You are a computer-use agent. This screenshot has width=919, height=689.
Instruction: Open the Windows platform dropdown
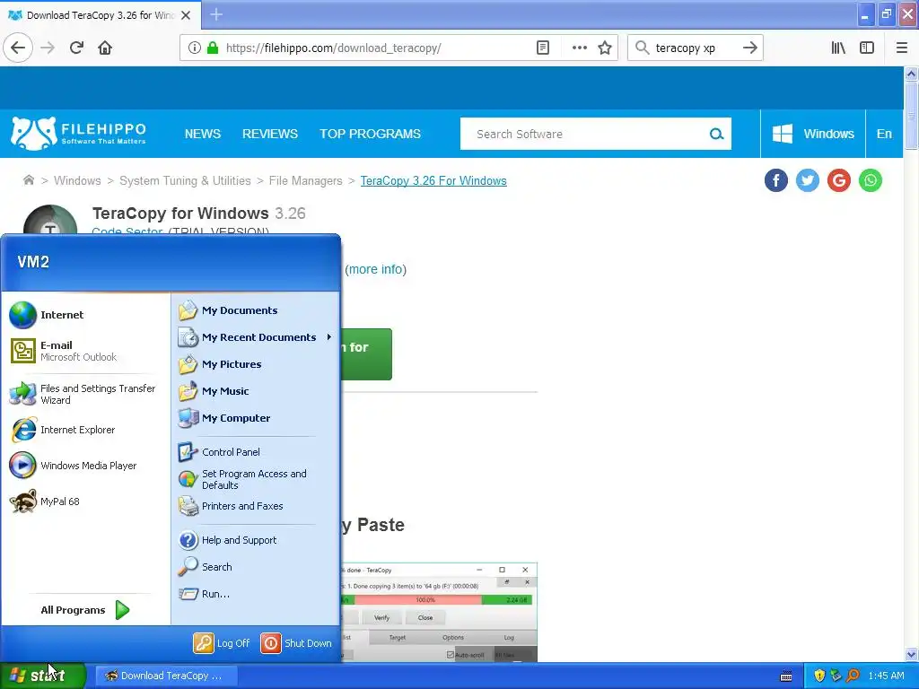(813, 134)
